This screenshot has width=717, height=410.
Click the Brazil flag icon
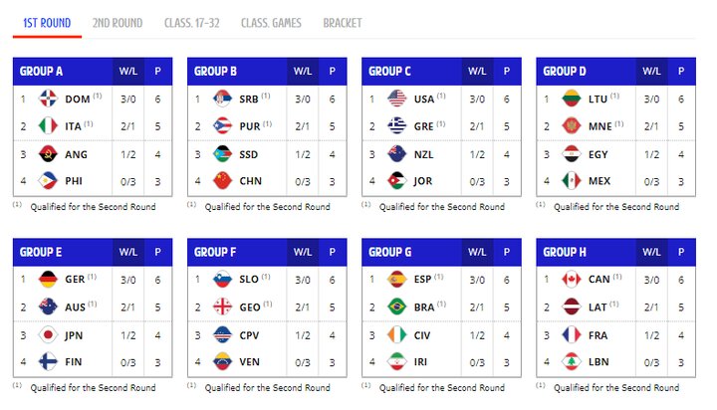point(396,307)
